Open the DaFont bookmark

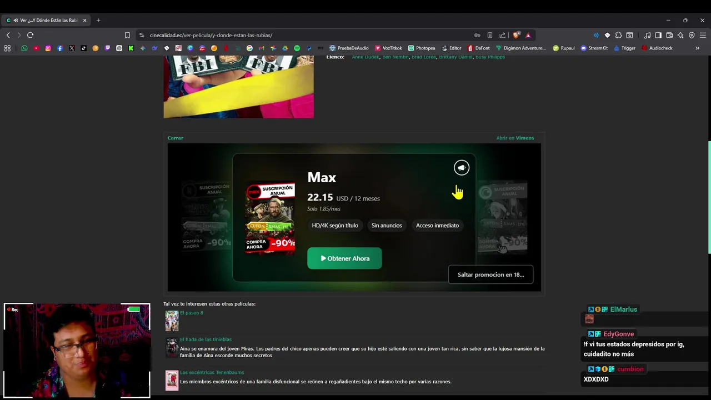click(x=478, y=48)
